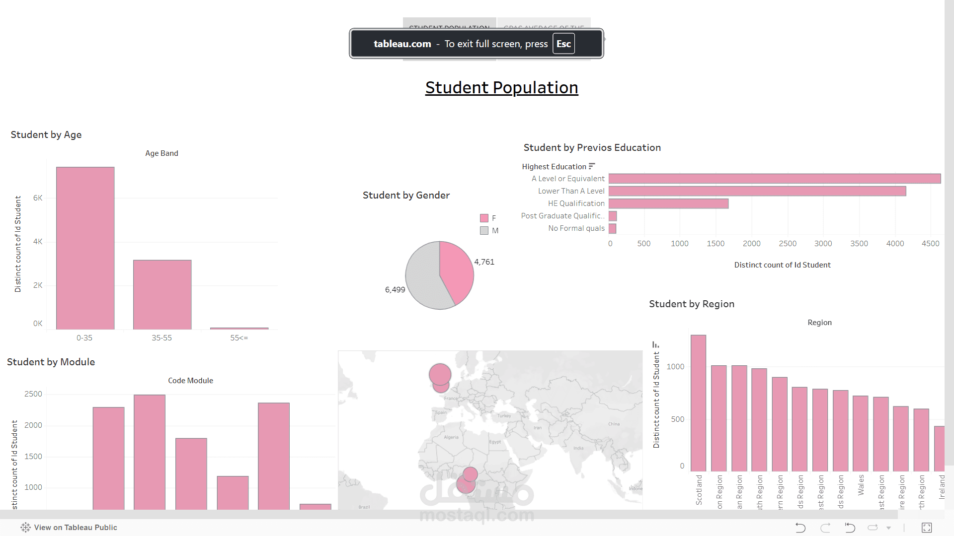Click the Revert all icon
This screenshot has width=954, height=536.
[x=850, y=528]
